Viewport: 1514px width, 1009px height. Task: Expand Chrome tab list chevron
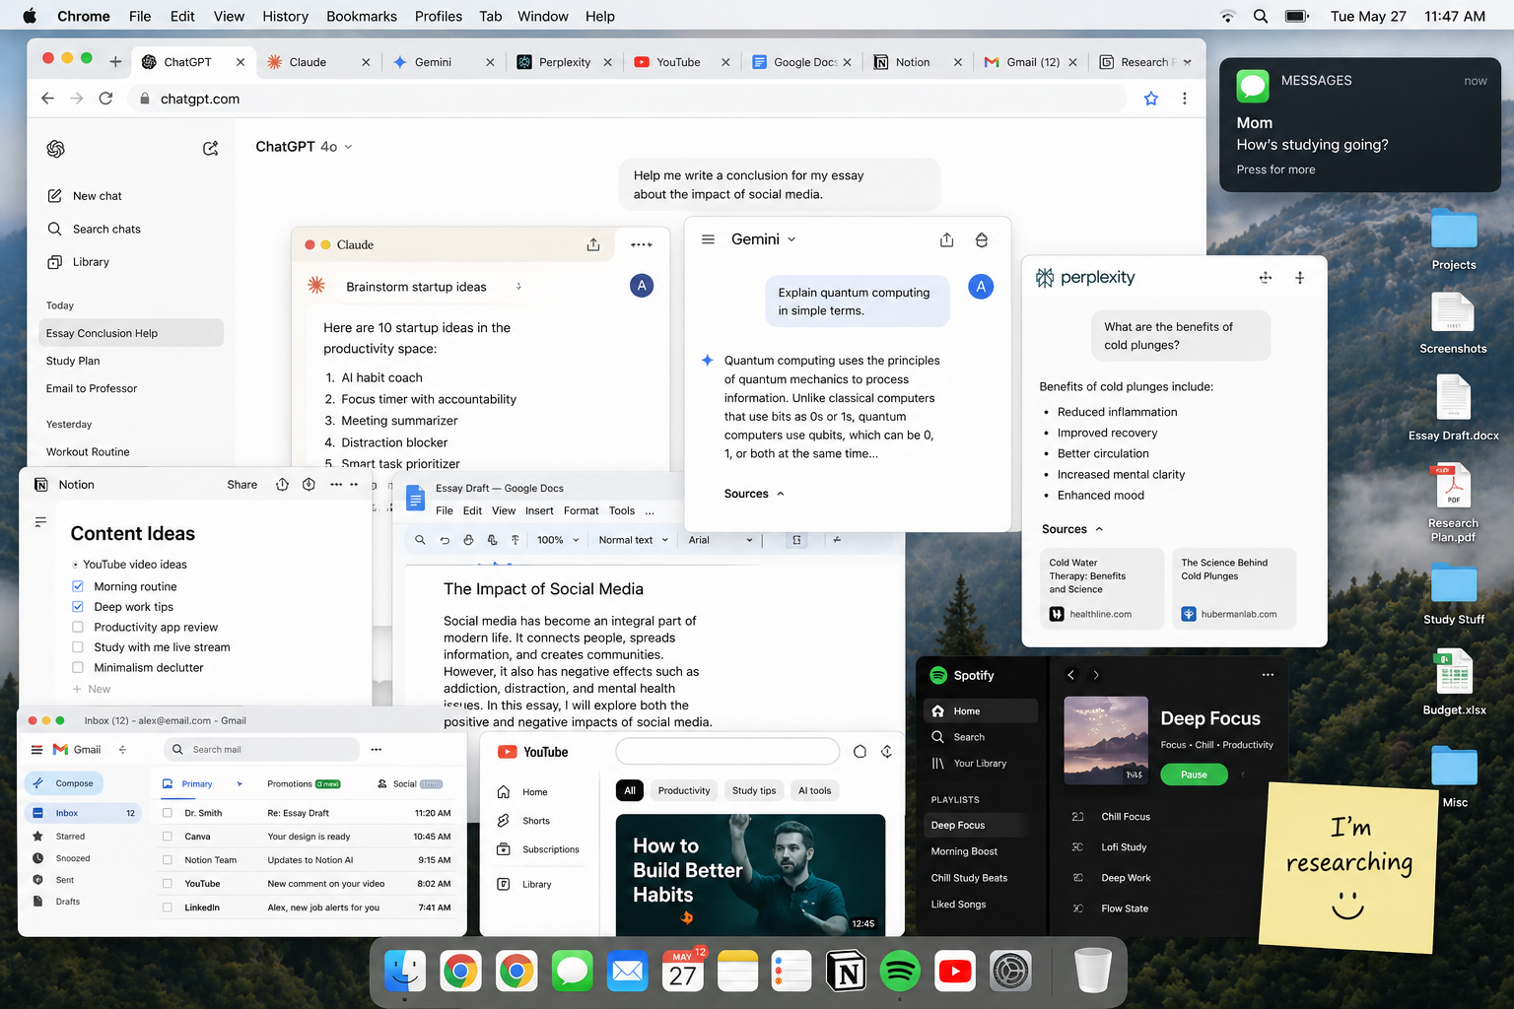[x=1187, y=62]
